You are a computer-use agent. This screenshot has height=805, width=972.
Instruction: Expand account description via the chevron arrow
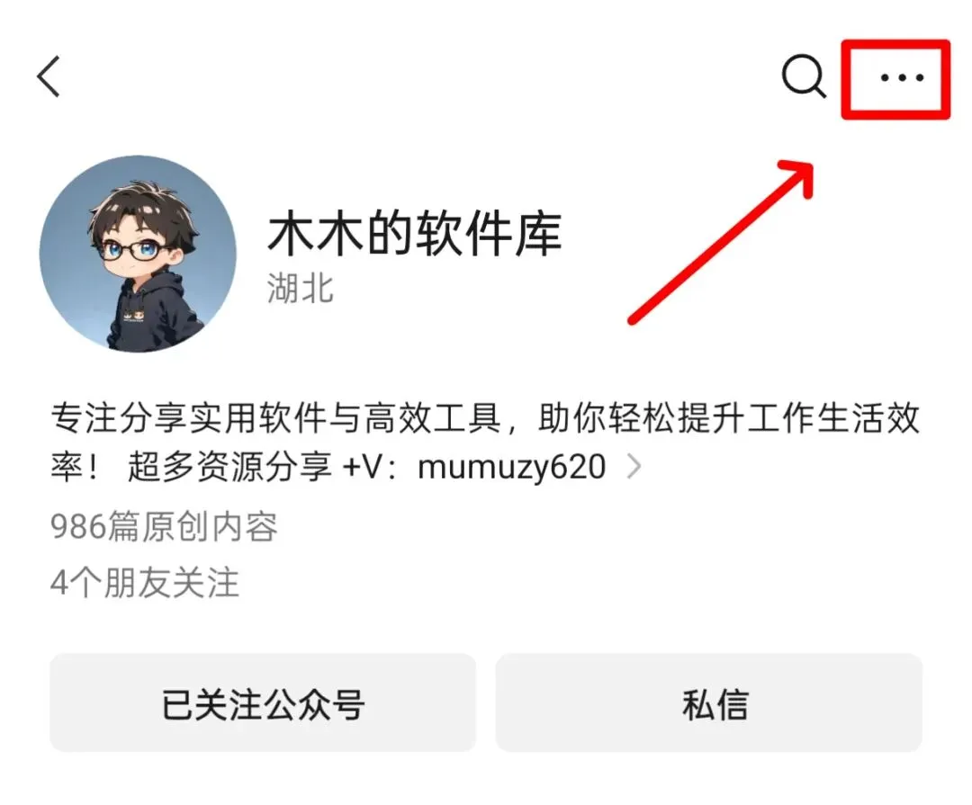coord(634,467)
